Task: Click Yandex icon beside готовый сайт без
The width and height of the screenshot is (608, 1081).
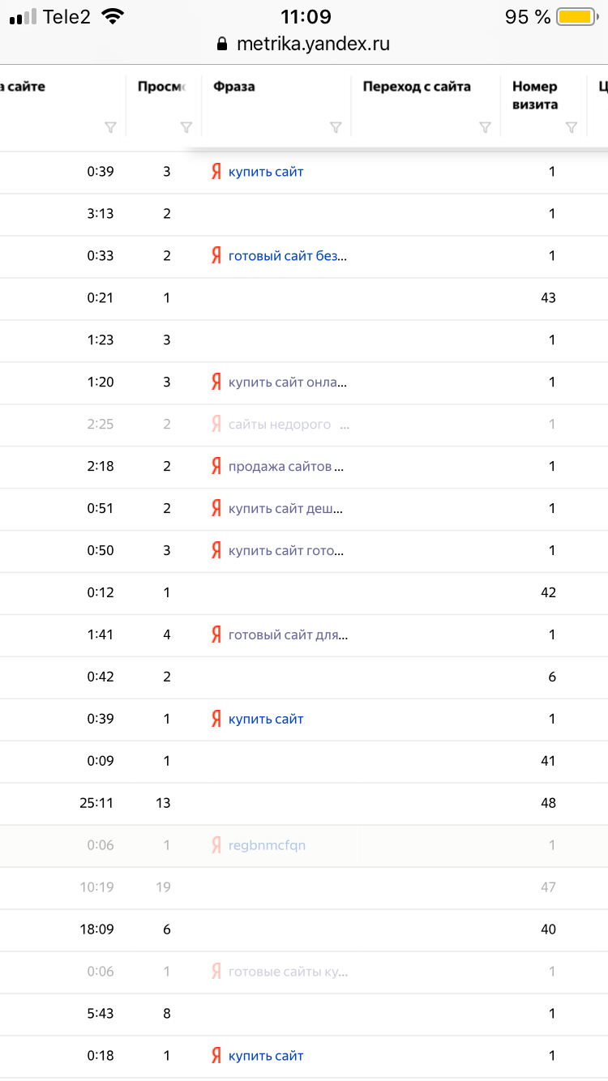Action: point(216,256)
